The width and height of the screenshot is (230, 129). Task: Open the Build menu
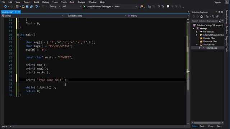36,2
